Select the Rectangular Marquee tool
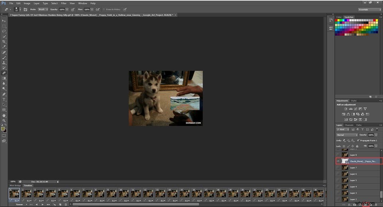 pos(4,26)
